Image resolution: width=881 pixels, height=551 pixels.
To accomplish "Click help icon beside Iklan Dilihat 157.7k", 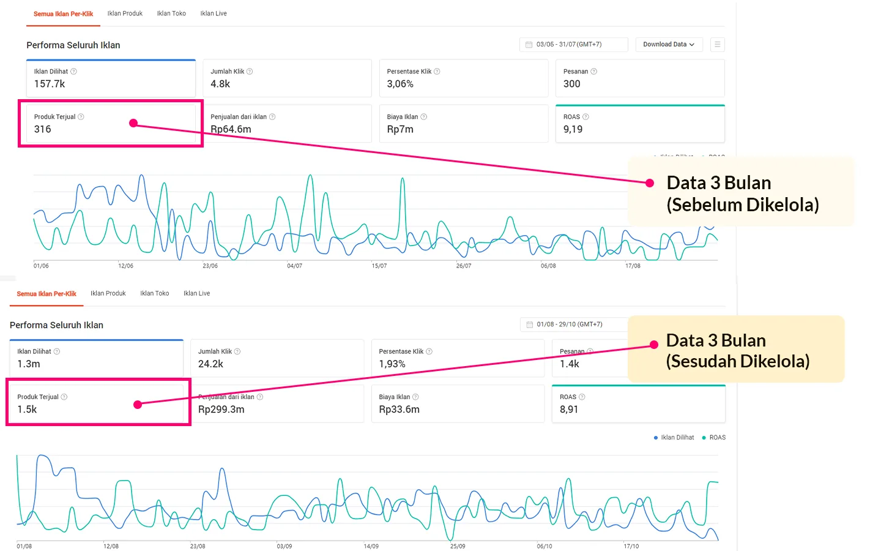I will [x=73, y=72].
